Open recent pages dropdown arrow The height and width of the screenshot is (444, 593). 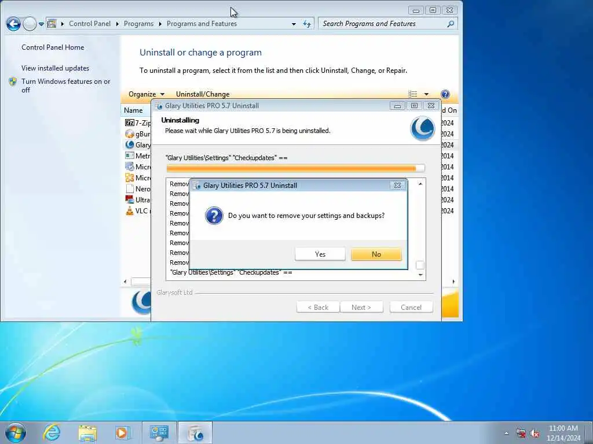click(x=41, y=24)
